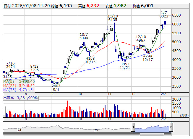The height and width of the screenshot is (139, 193).
Task: Click the 12/17 4299 low marker
Action: coord(147,58)
